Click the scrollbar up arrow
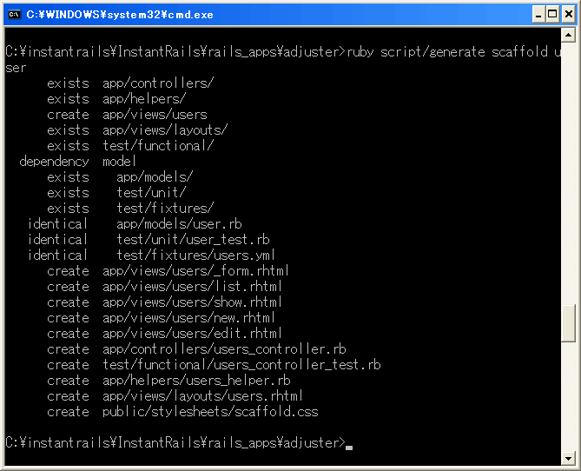 pyautogui.click(x=568, y=35)
